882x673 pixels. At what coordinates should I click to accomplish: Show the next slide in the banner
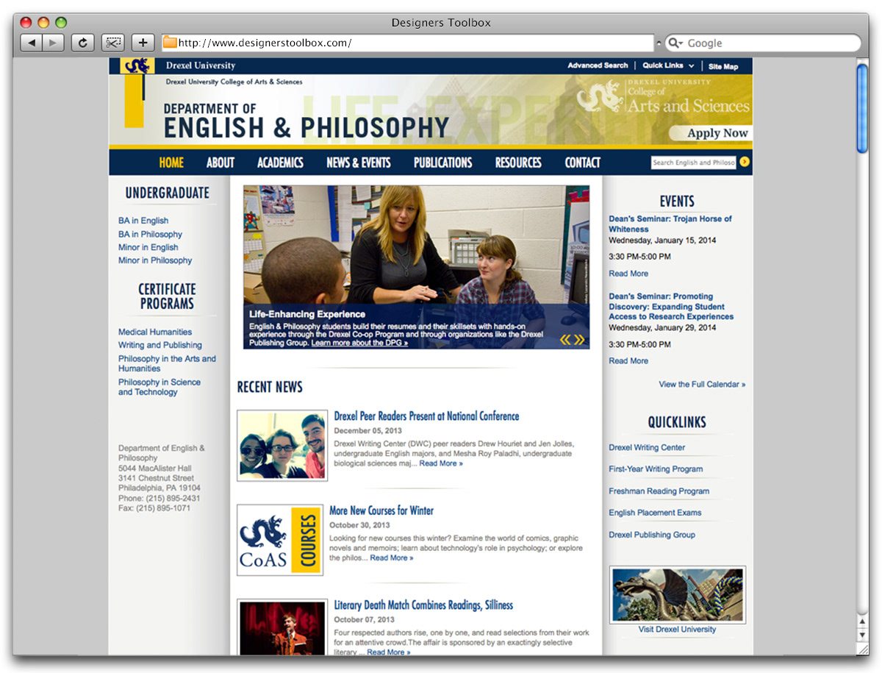[579, 340]
